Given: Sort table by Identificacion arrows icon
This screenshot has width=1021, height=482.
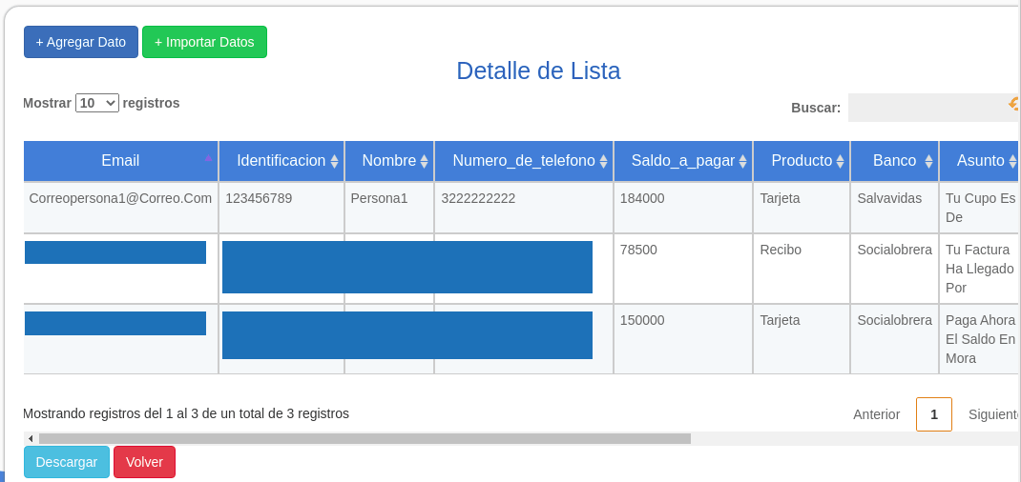Looking at the screenshot, I should click(334, 161).
